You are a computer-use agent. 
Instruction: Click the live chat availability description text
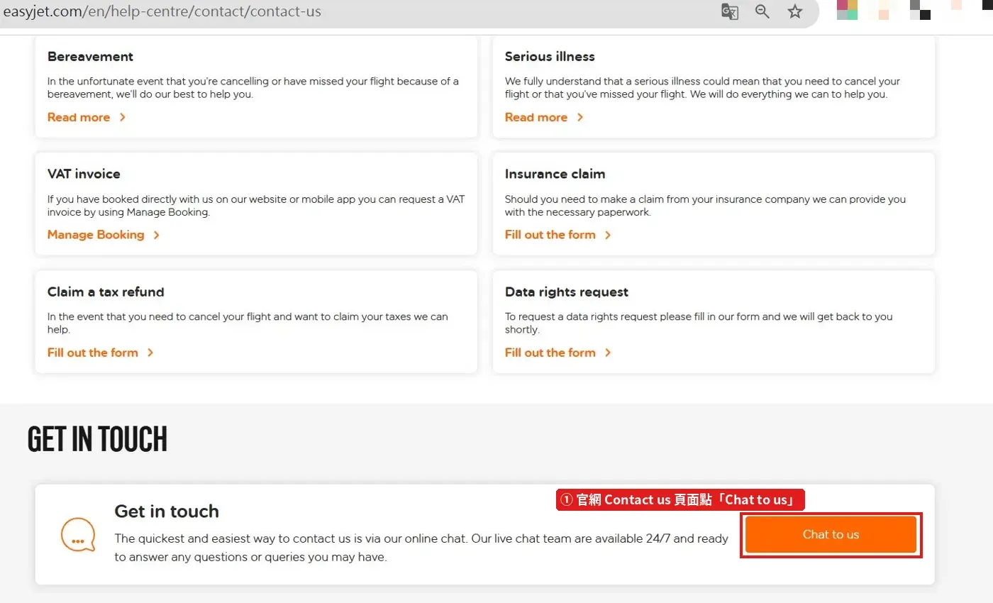pos(421,548)
